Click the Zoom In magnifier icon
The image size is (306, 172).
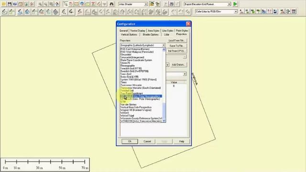click(x=40, y=4)
